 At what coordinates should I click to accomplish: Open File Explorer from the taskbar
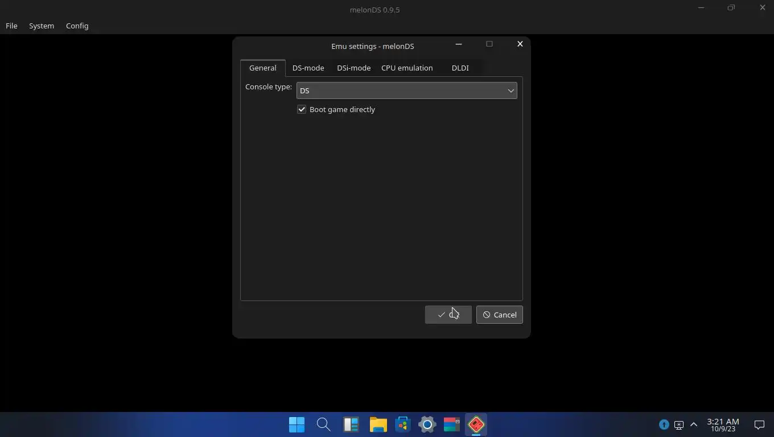[x=378, y=424]
